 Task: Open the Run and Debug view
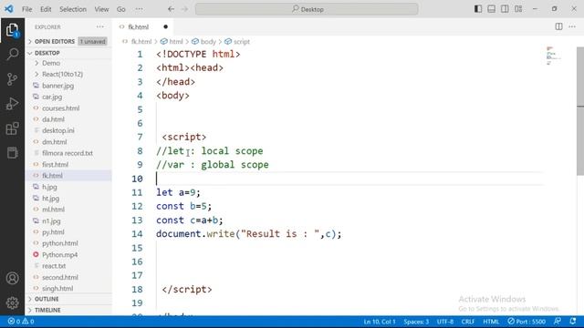[12, 103]
